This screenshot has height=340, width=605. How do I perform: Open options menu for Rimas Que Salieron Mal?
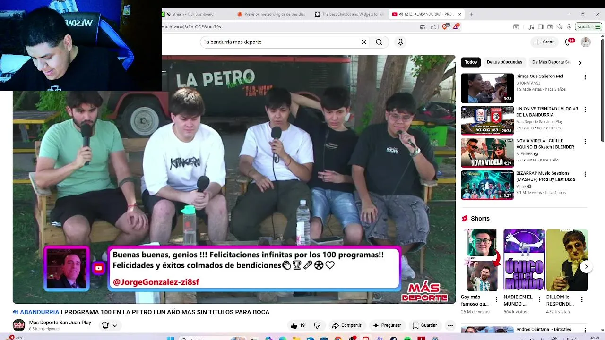[585, 77]
